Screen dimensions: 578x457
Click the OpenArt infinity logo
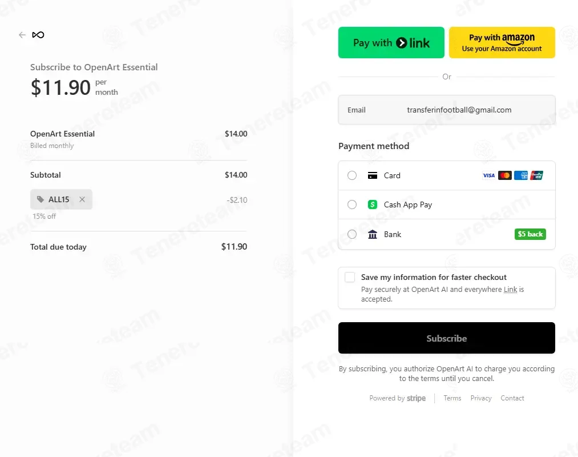[x=38, y=35]
